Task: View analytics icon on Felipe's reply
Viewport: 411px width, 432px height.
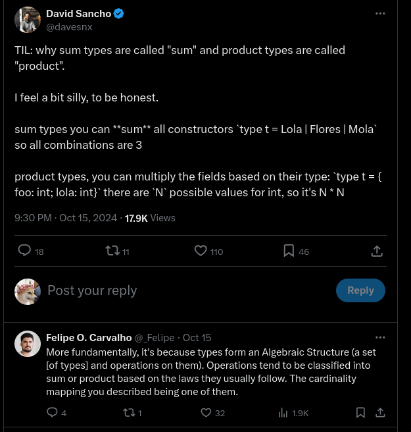Action: tap(283, 412)
